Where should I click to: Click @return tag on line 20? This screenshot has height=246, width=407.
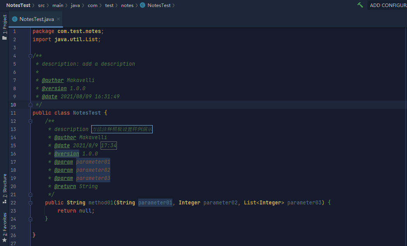(65, 186)
